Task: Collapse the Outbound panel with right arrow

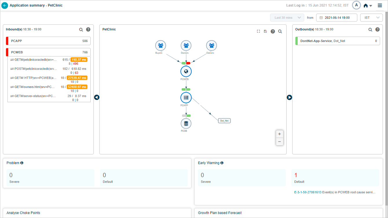Action: pyautogui.click(x=289, y=98)
